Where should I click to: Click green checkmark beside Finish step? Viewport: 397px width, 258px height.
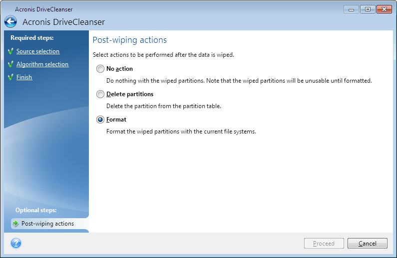tap(10, 77)
